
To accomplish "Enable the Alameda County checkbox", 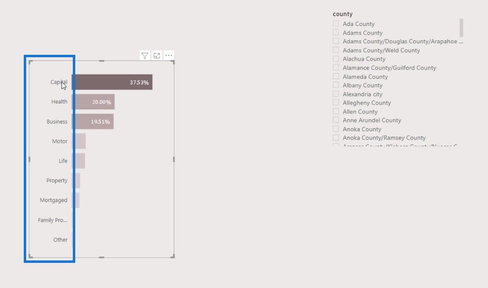I will click(336, 76).
